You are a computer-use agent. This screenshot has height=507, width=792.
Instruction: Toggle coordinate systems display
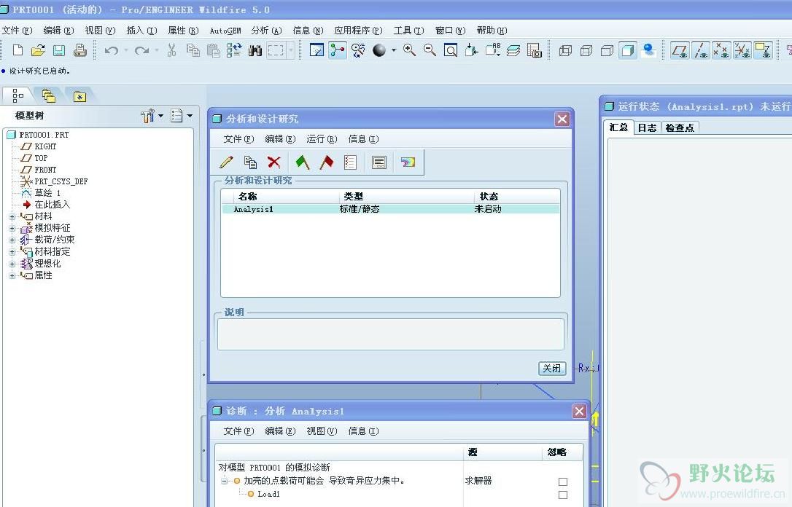742,50
